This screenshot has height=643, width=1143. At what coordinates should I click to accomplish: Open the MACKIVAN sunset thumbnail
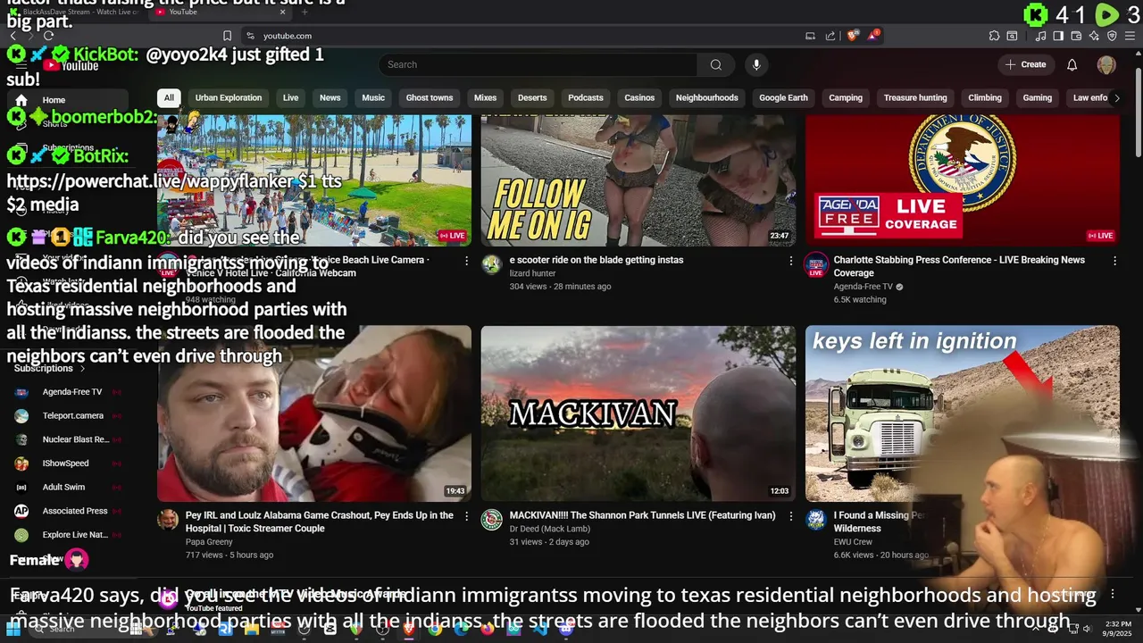click(638, 413)
